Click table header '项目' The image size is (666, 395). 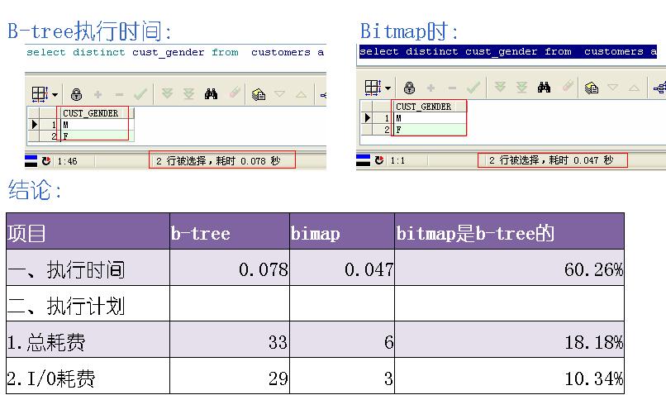tap(26, 234)
